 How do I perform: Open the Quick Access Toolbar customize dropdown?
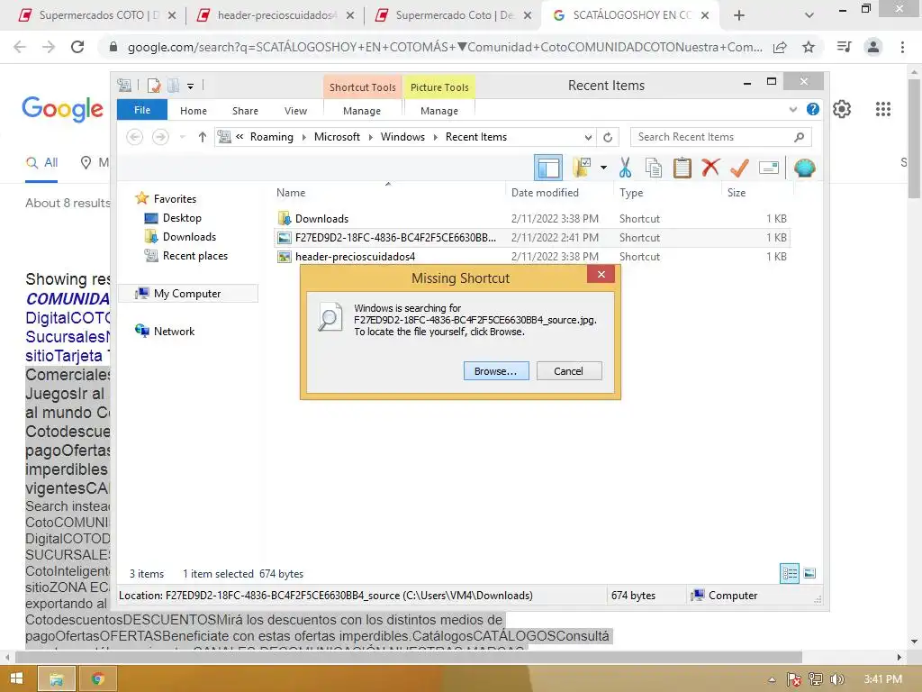click(191, 86)
